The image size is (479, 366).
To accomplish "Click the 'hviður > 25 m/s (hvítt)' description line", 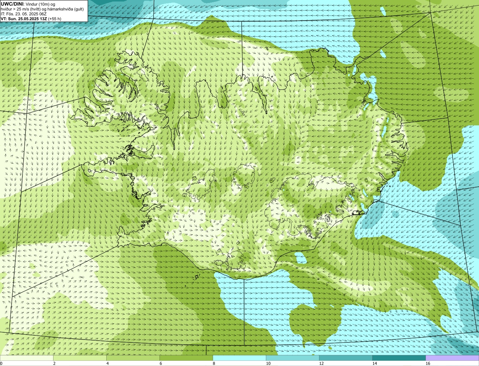I will (x=43, y=9).
